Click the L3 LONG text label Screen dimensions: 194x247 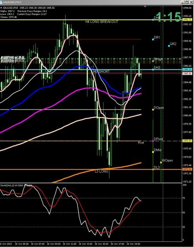click(x=102, y=172)
